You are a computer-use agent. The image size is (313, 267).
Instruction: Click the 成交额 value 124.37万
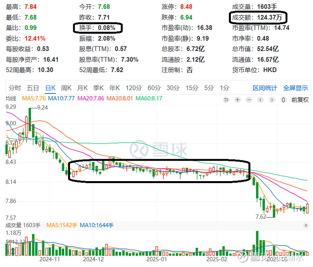coord(270,17)
